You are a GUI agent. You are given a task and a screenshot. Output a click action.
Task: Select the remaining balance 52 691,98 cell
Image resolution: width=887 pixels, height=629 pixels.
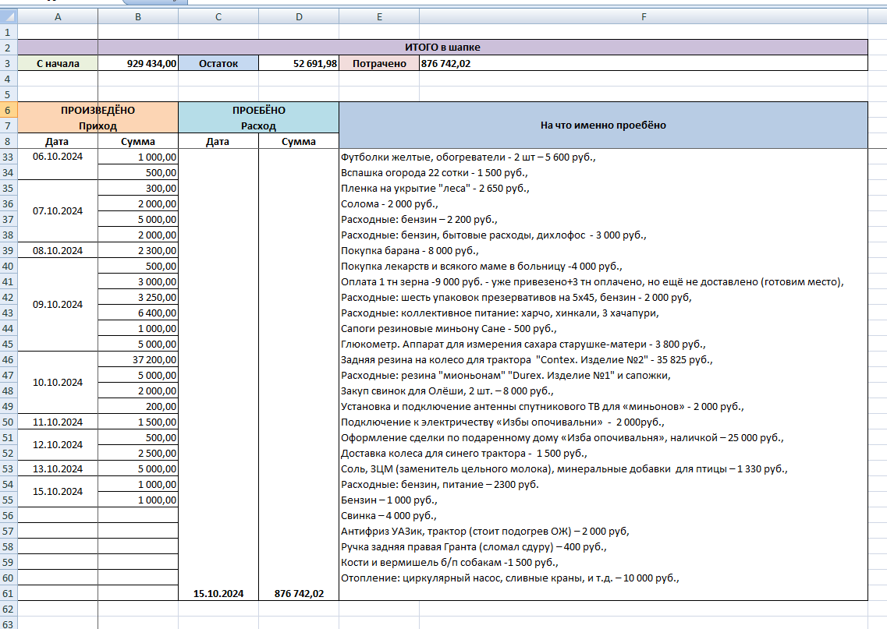pos(299,63)
